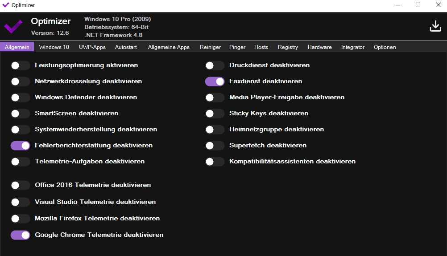
Task: Turn off Faxdienst deaktivieren toggle
Action: coord(215,81)
